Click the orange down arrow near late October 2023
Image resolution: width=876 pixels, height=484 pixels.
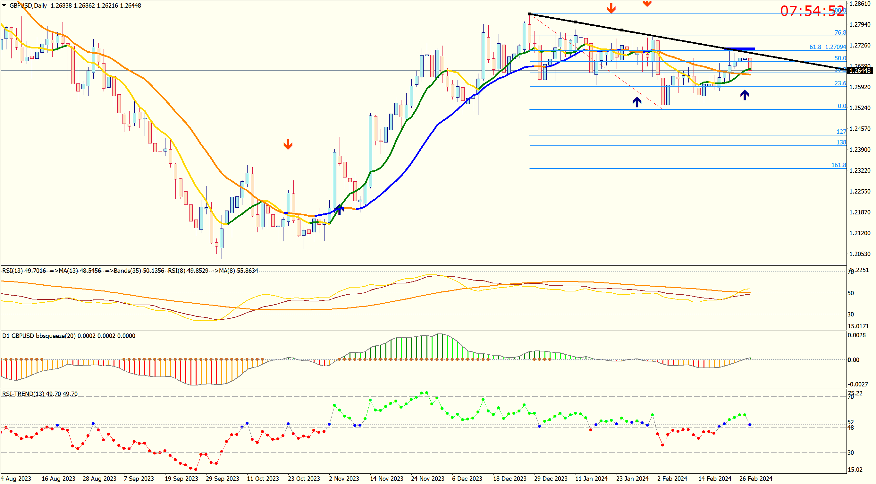click(x=288, y=144)
